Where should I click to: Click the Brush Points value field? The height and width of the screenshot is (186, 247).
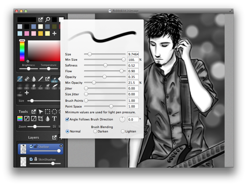pos(133,100)
